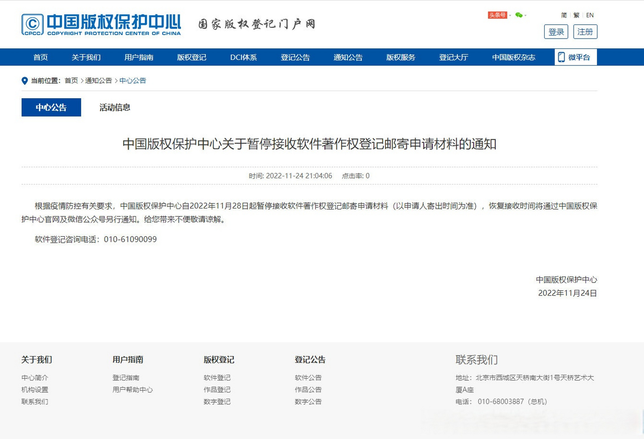Viewport: 644px width, 439px height.
Task: Open footer link 软件登记
Action: (x=217, y=378)
